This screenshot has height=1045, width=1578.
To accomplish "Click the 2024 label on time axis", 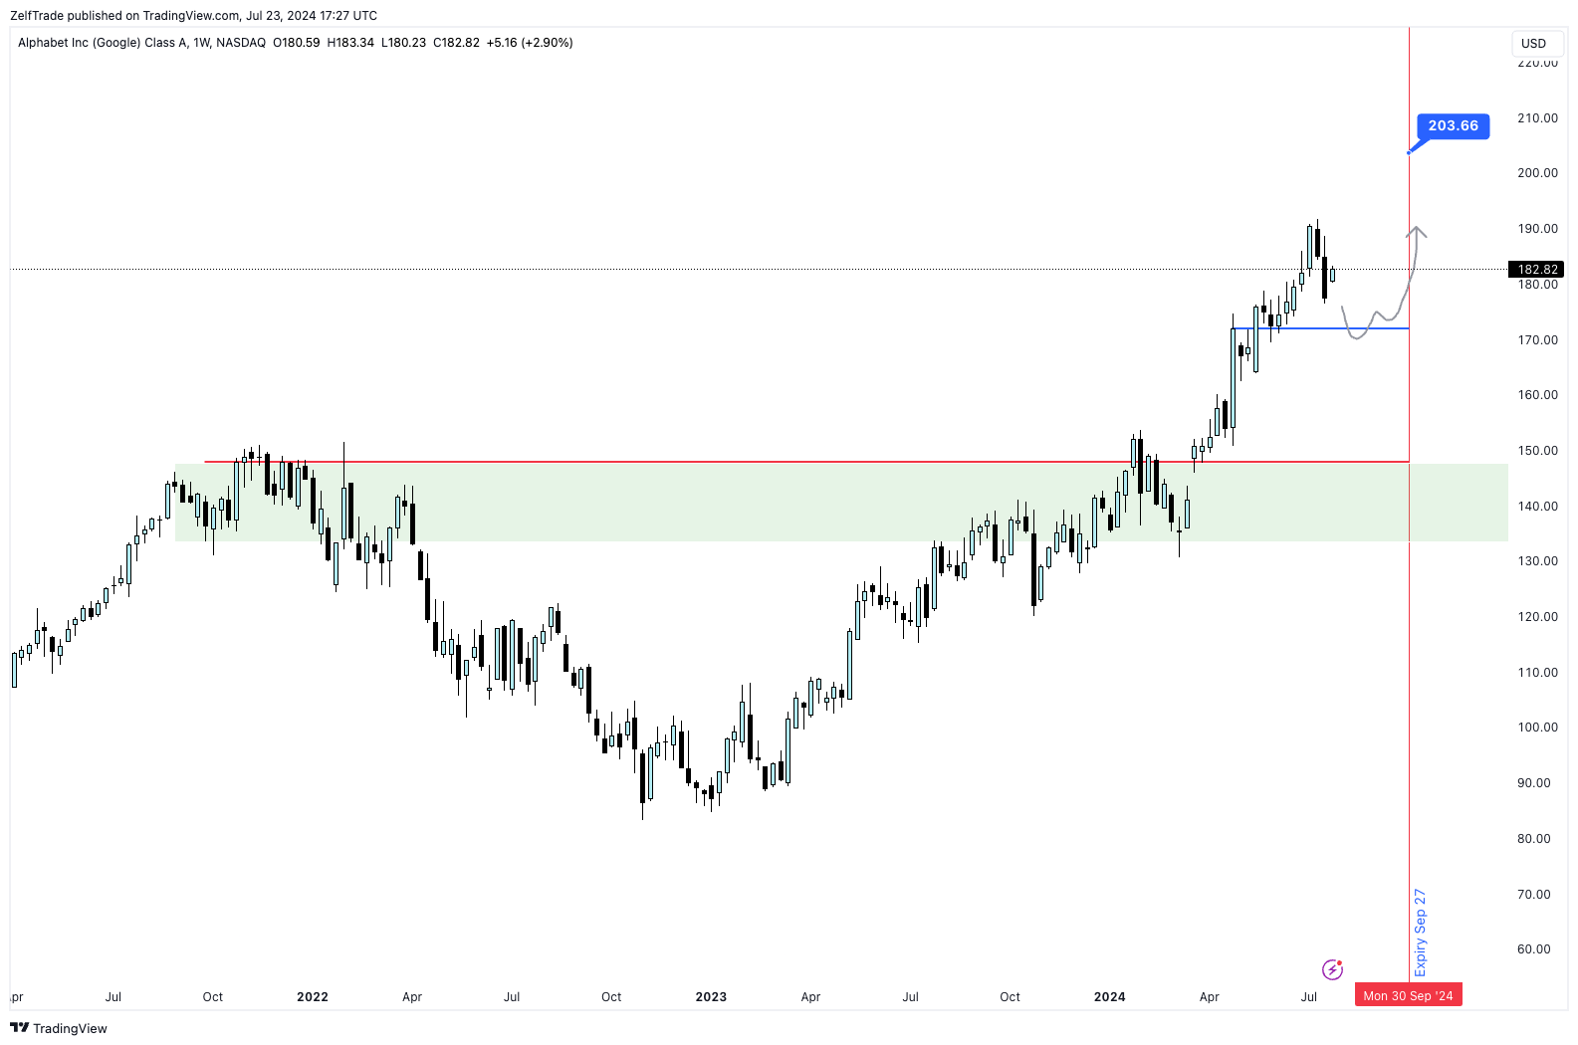I will click(x=1109, y=997).
